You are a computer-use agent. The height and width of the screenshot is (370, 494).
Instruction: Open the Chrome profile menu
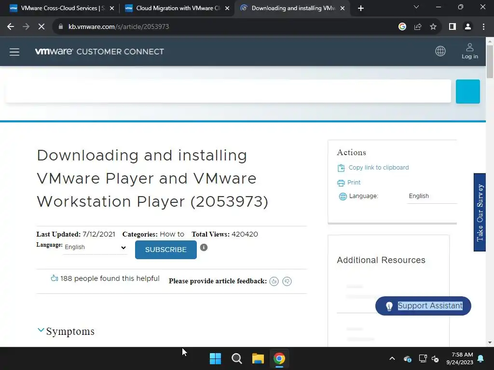click(x=468, y=27)
